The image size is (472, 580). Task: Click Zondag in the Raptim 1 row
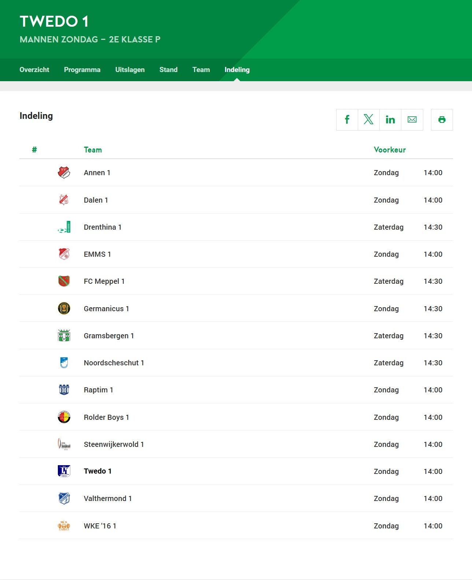[x=386, y=390]
